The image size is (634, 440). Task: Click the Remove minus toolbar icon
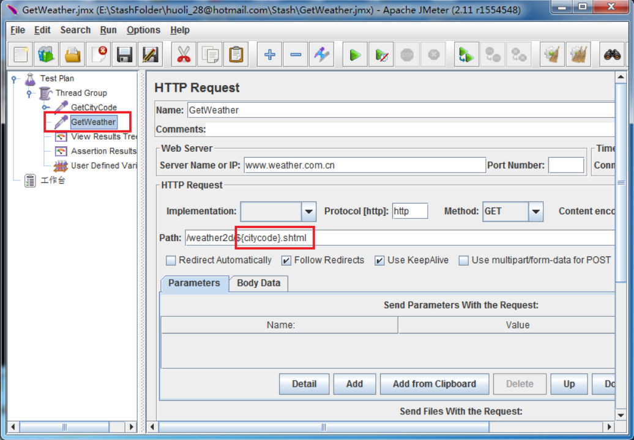296,55
